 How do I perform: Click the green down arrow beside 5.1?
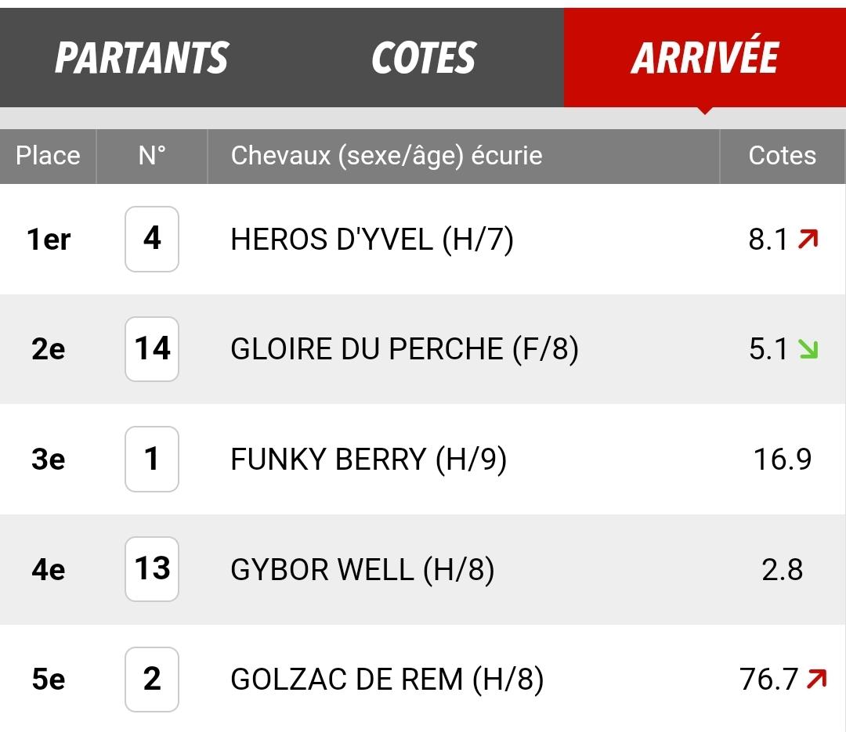click(x=808, y=349)
